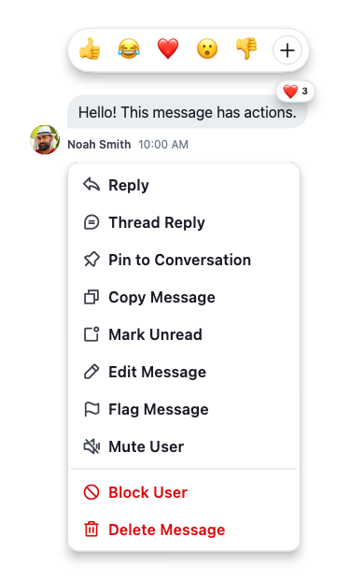
Task: Click the message bubble text
Action: point(188,112)
